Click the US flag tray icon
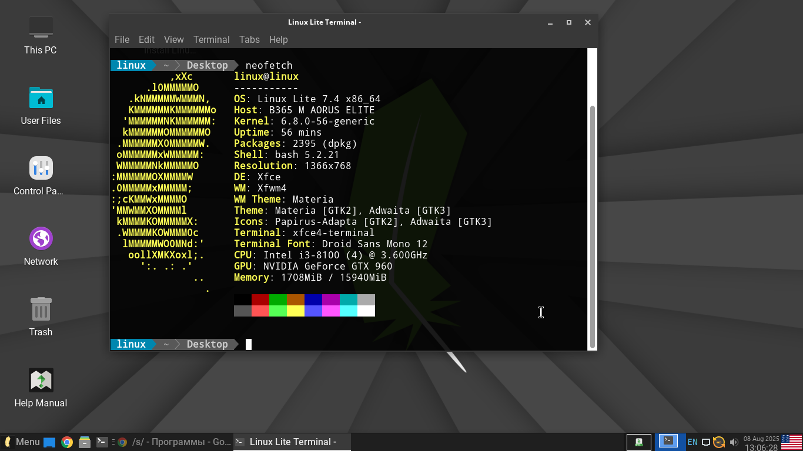 point(792,442)
